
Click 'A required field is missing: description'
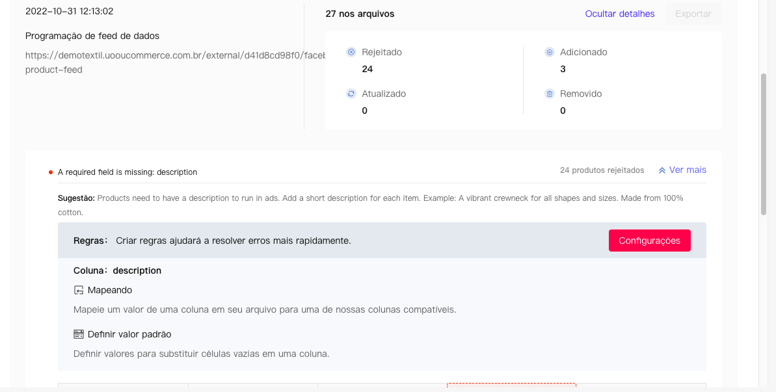pyautogui.click(x=127, y=172)
